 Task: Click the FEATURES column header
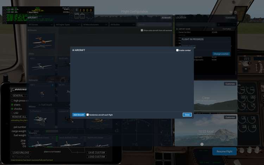pos(227,29)
